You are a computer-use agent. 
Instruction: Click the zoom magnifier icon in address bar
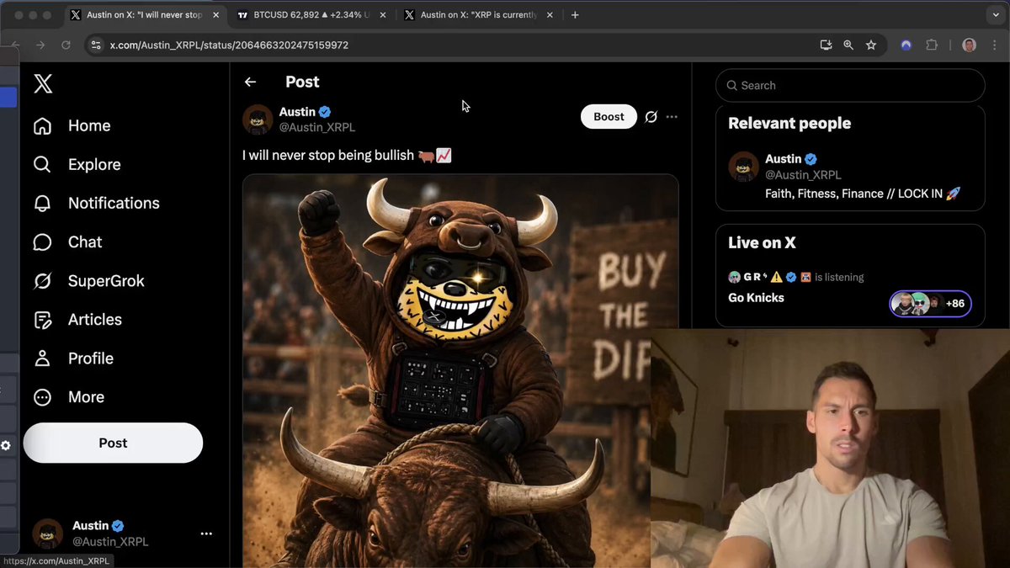pos(848,45)
